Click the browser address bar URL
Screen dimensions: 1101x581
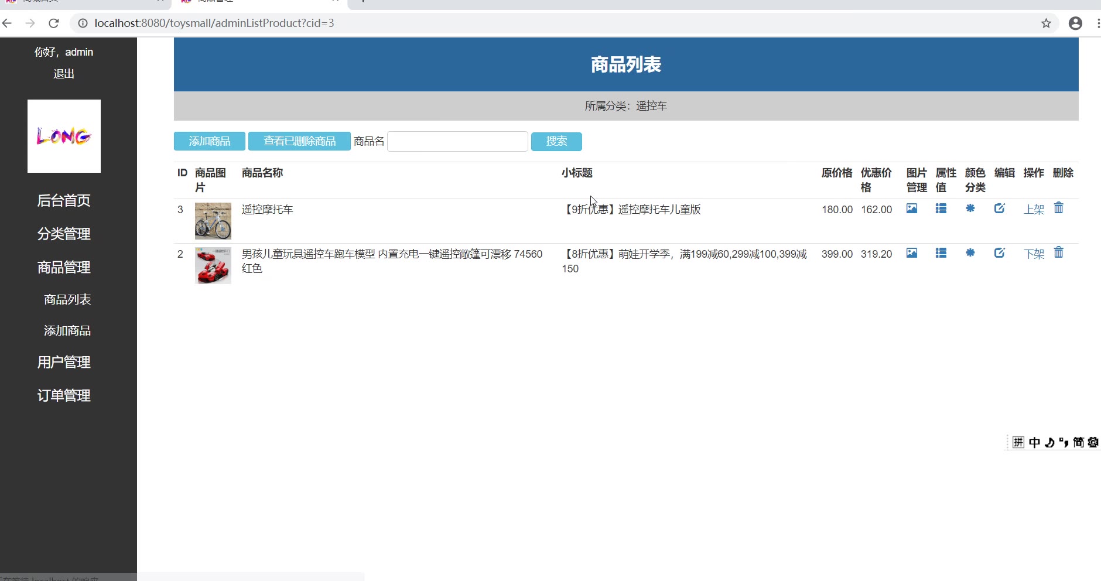(214, 23)
